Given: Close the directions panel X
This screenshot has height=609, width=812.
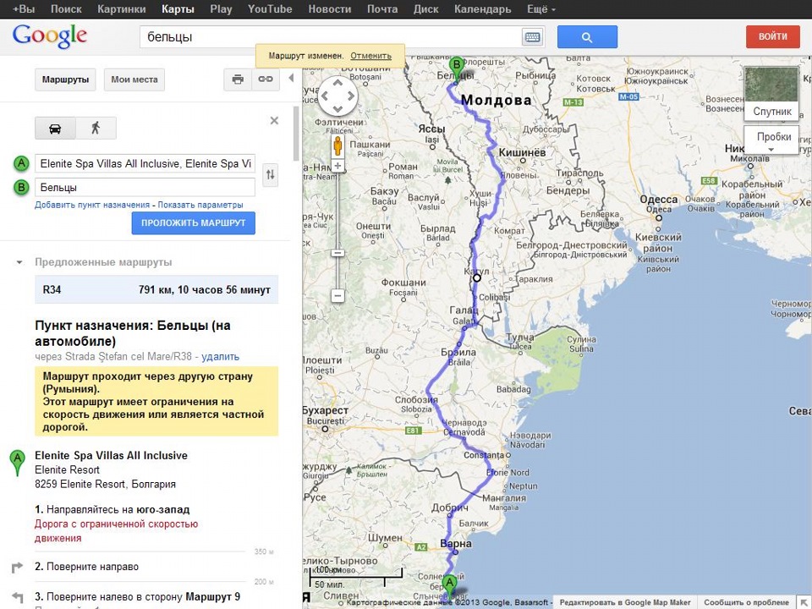Looking at the screenshot, I should click(274, 121).
